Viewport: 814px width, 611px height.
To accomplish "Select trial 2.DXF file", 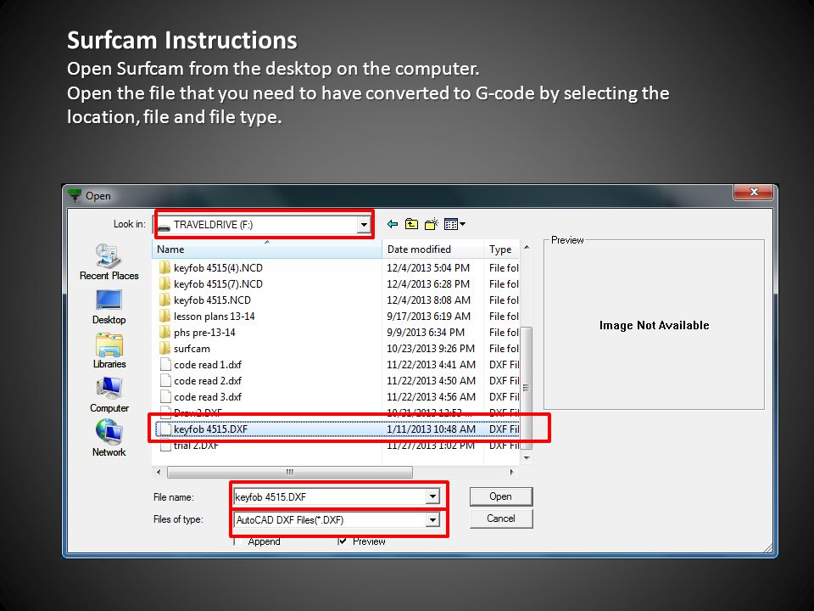I will coord(196,446).
